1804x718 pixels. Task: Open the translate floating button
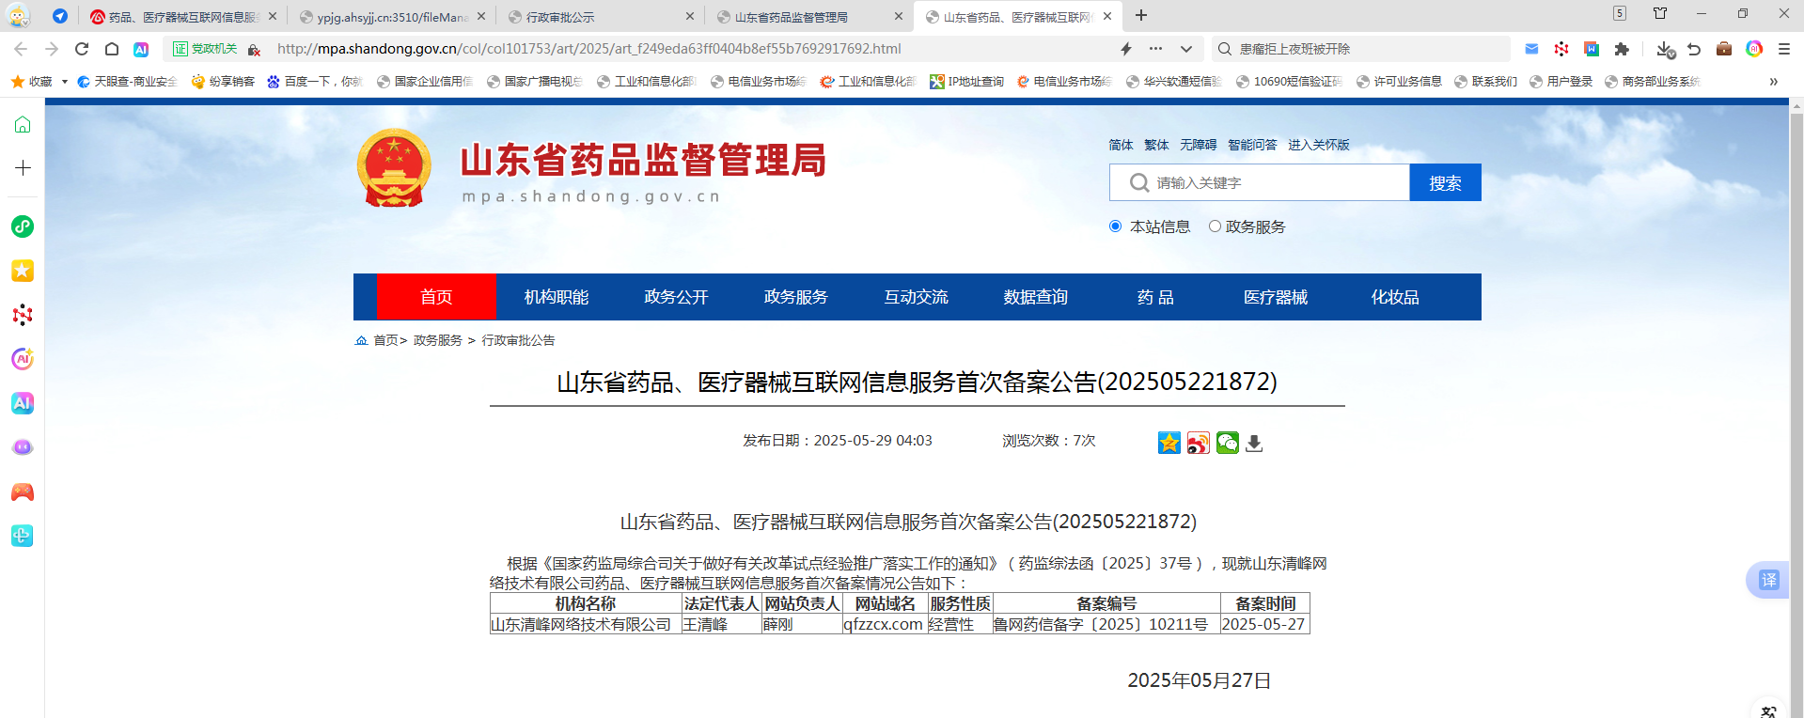(1768, 580)
